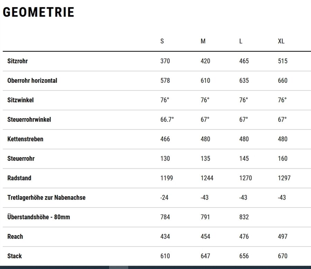This screenshot has height=269, width=311.
Task: Click the 1297 Radstand value for XL
Action: [284, 178]
